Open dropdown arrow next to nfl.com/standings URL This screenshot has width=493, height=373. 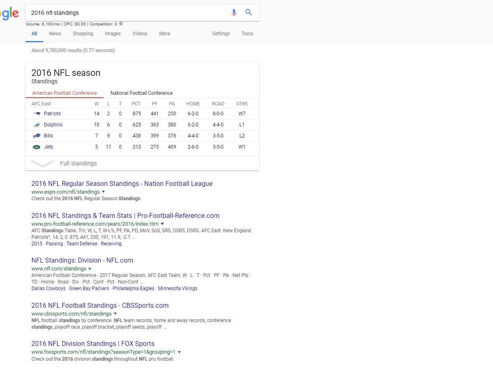point(90,269)
